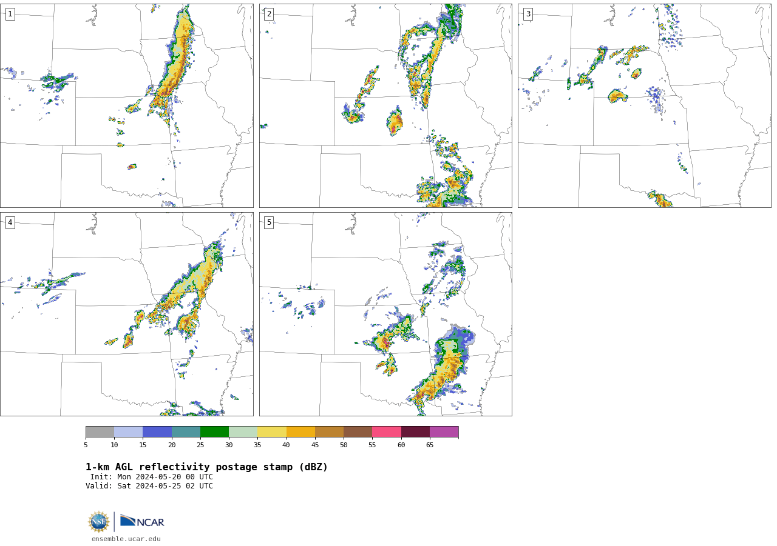This screenshot has width=777, height=546.
Task: Click the tan 45-50 dBZ swatch
Action: (x=329, y=432)
